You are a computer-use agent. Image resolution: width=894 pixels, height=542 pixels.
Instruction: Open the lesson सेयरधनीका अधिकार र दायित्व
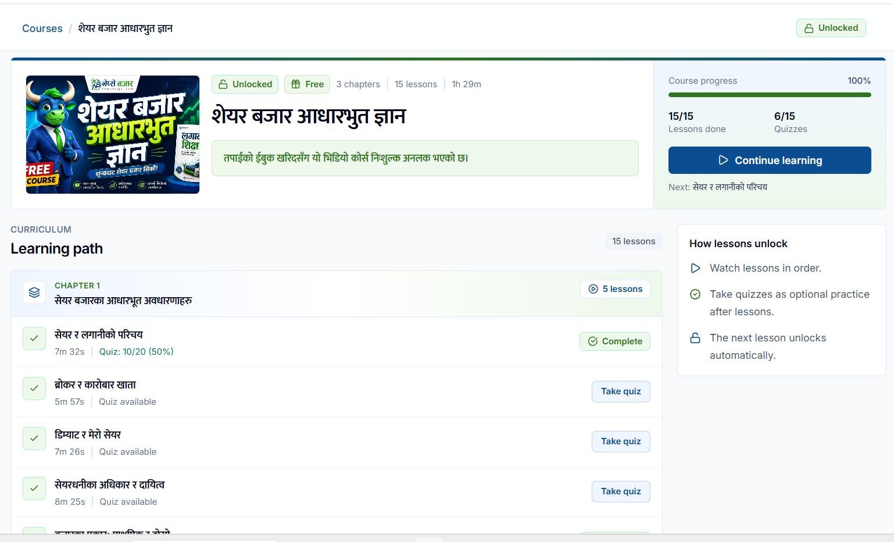109,484
